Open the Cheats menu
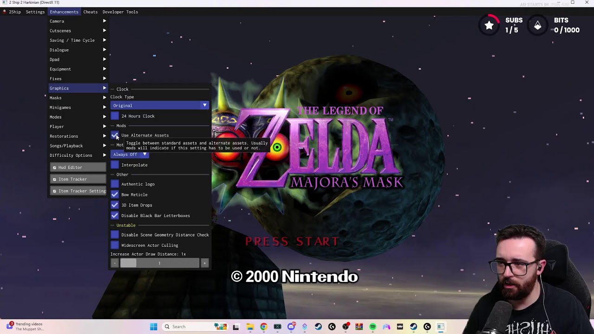Screen dimensions: 594x334 click(90, 12)
